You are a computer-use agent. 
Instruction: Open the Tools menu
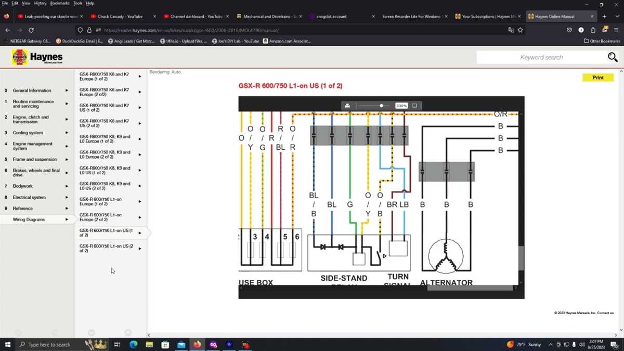pos(77,3)
